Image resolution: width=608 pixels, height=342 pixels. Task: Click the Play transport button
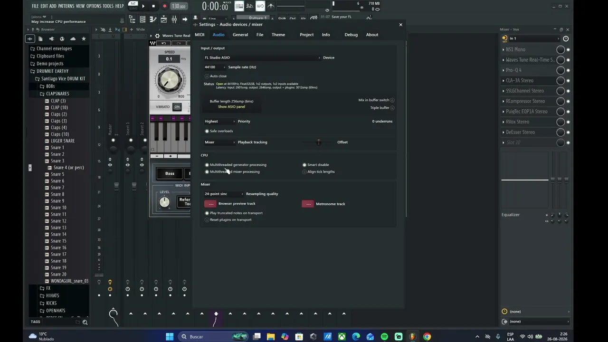tap(143, 6)
